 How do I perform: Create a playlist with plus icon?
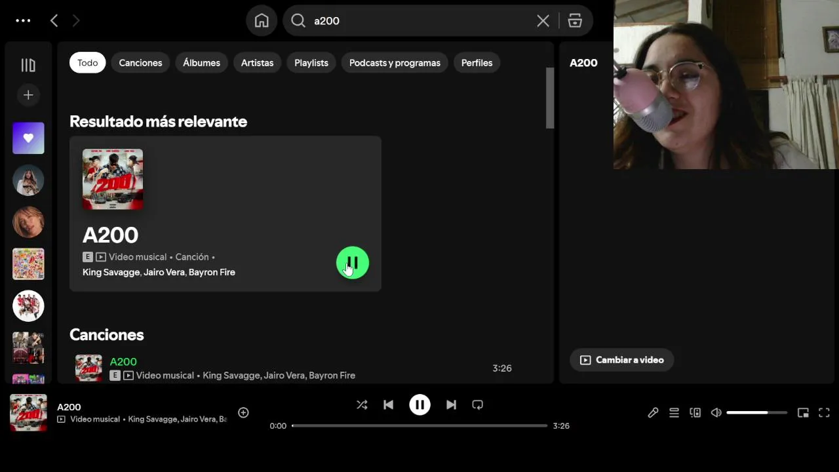pyautogui.click(x=28, y=95)
